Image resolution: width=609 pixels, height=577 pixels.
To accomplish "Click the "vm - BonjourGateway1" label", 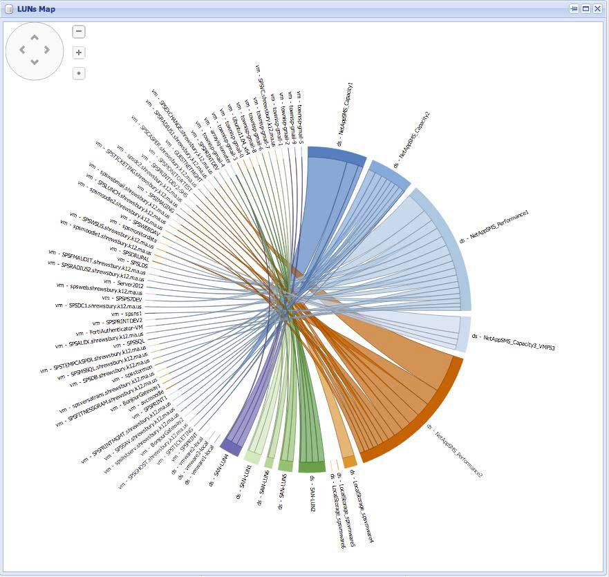I will coord(135,397).
